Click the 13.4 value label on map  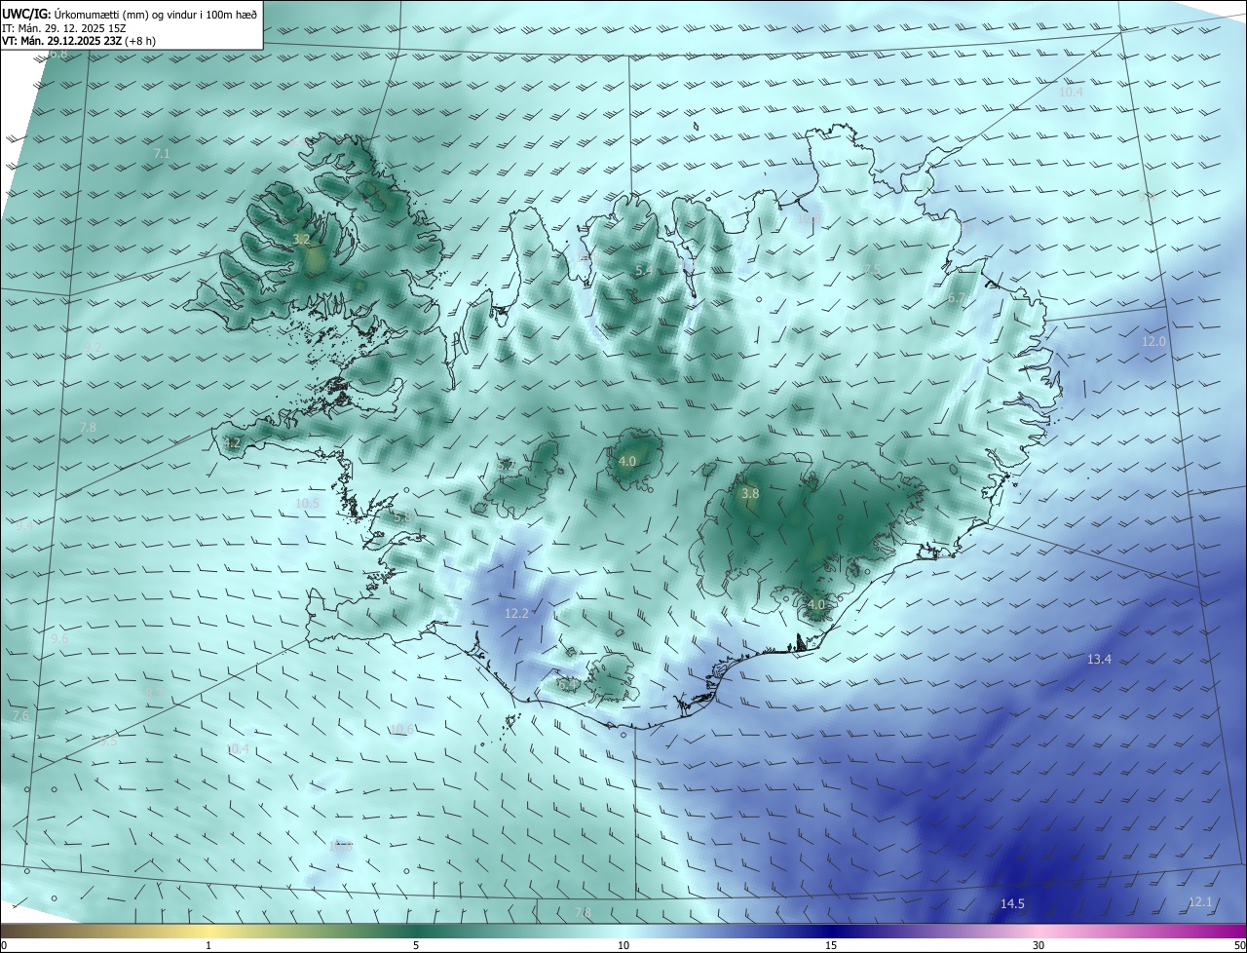(x=1099, y=660)
